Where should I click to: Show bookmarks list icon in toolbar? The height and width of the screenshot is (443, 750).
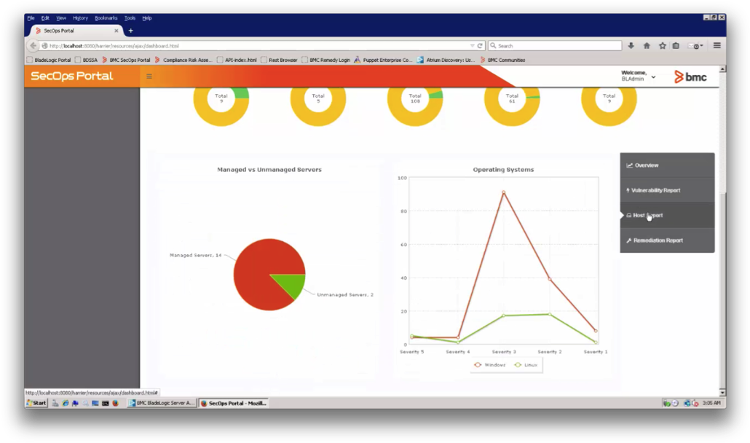(x=676, y=46)
